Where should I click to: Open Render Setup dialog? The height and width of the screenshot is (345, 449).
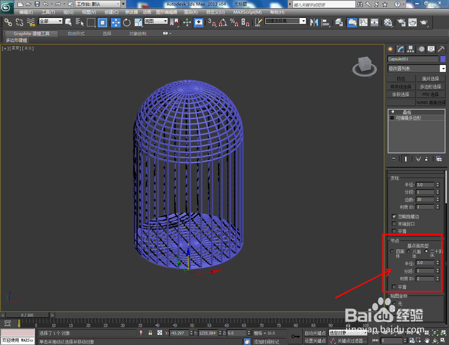click(x=401, y=22)
